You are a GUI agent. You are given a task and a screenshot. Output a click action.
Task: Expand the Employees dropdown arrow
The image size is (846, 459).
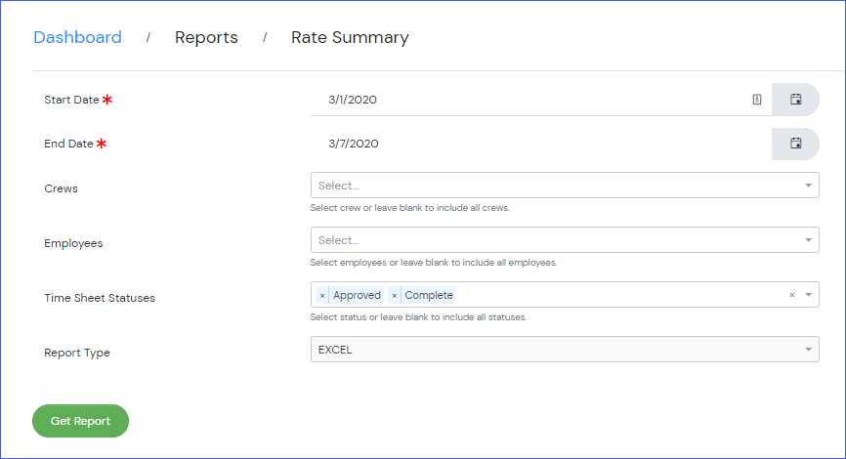(808, 240)
